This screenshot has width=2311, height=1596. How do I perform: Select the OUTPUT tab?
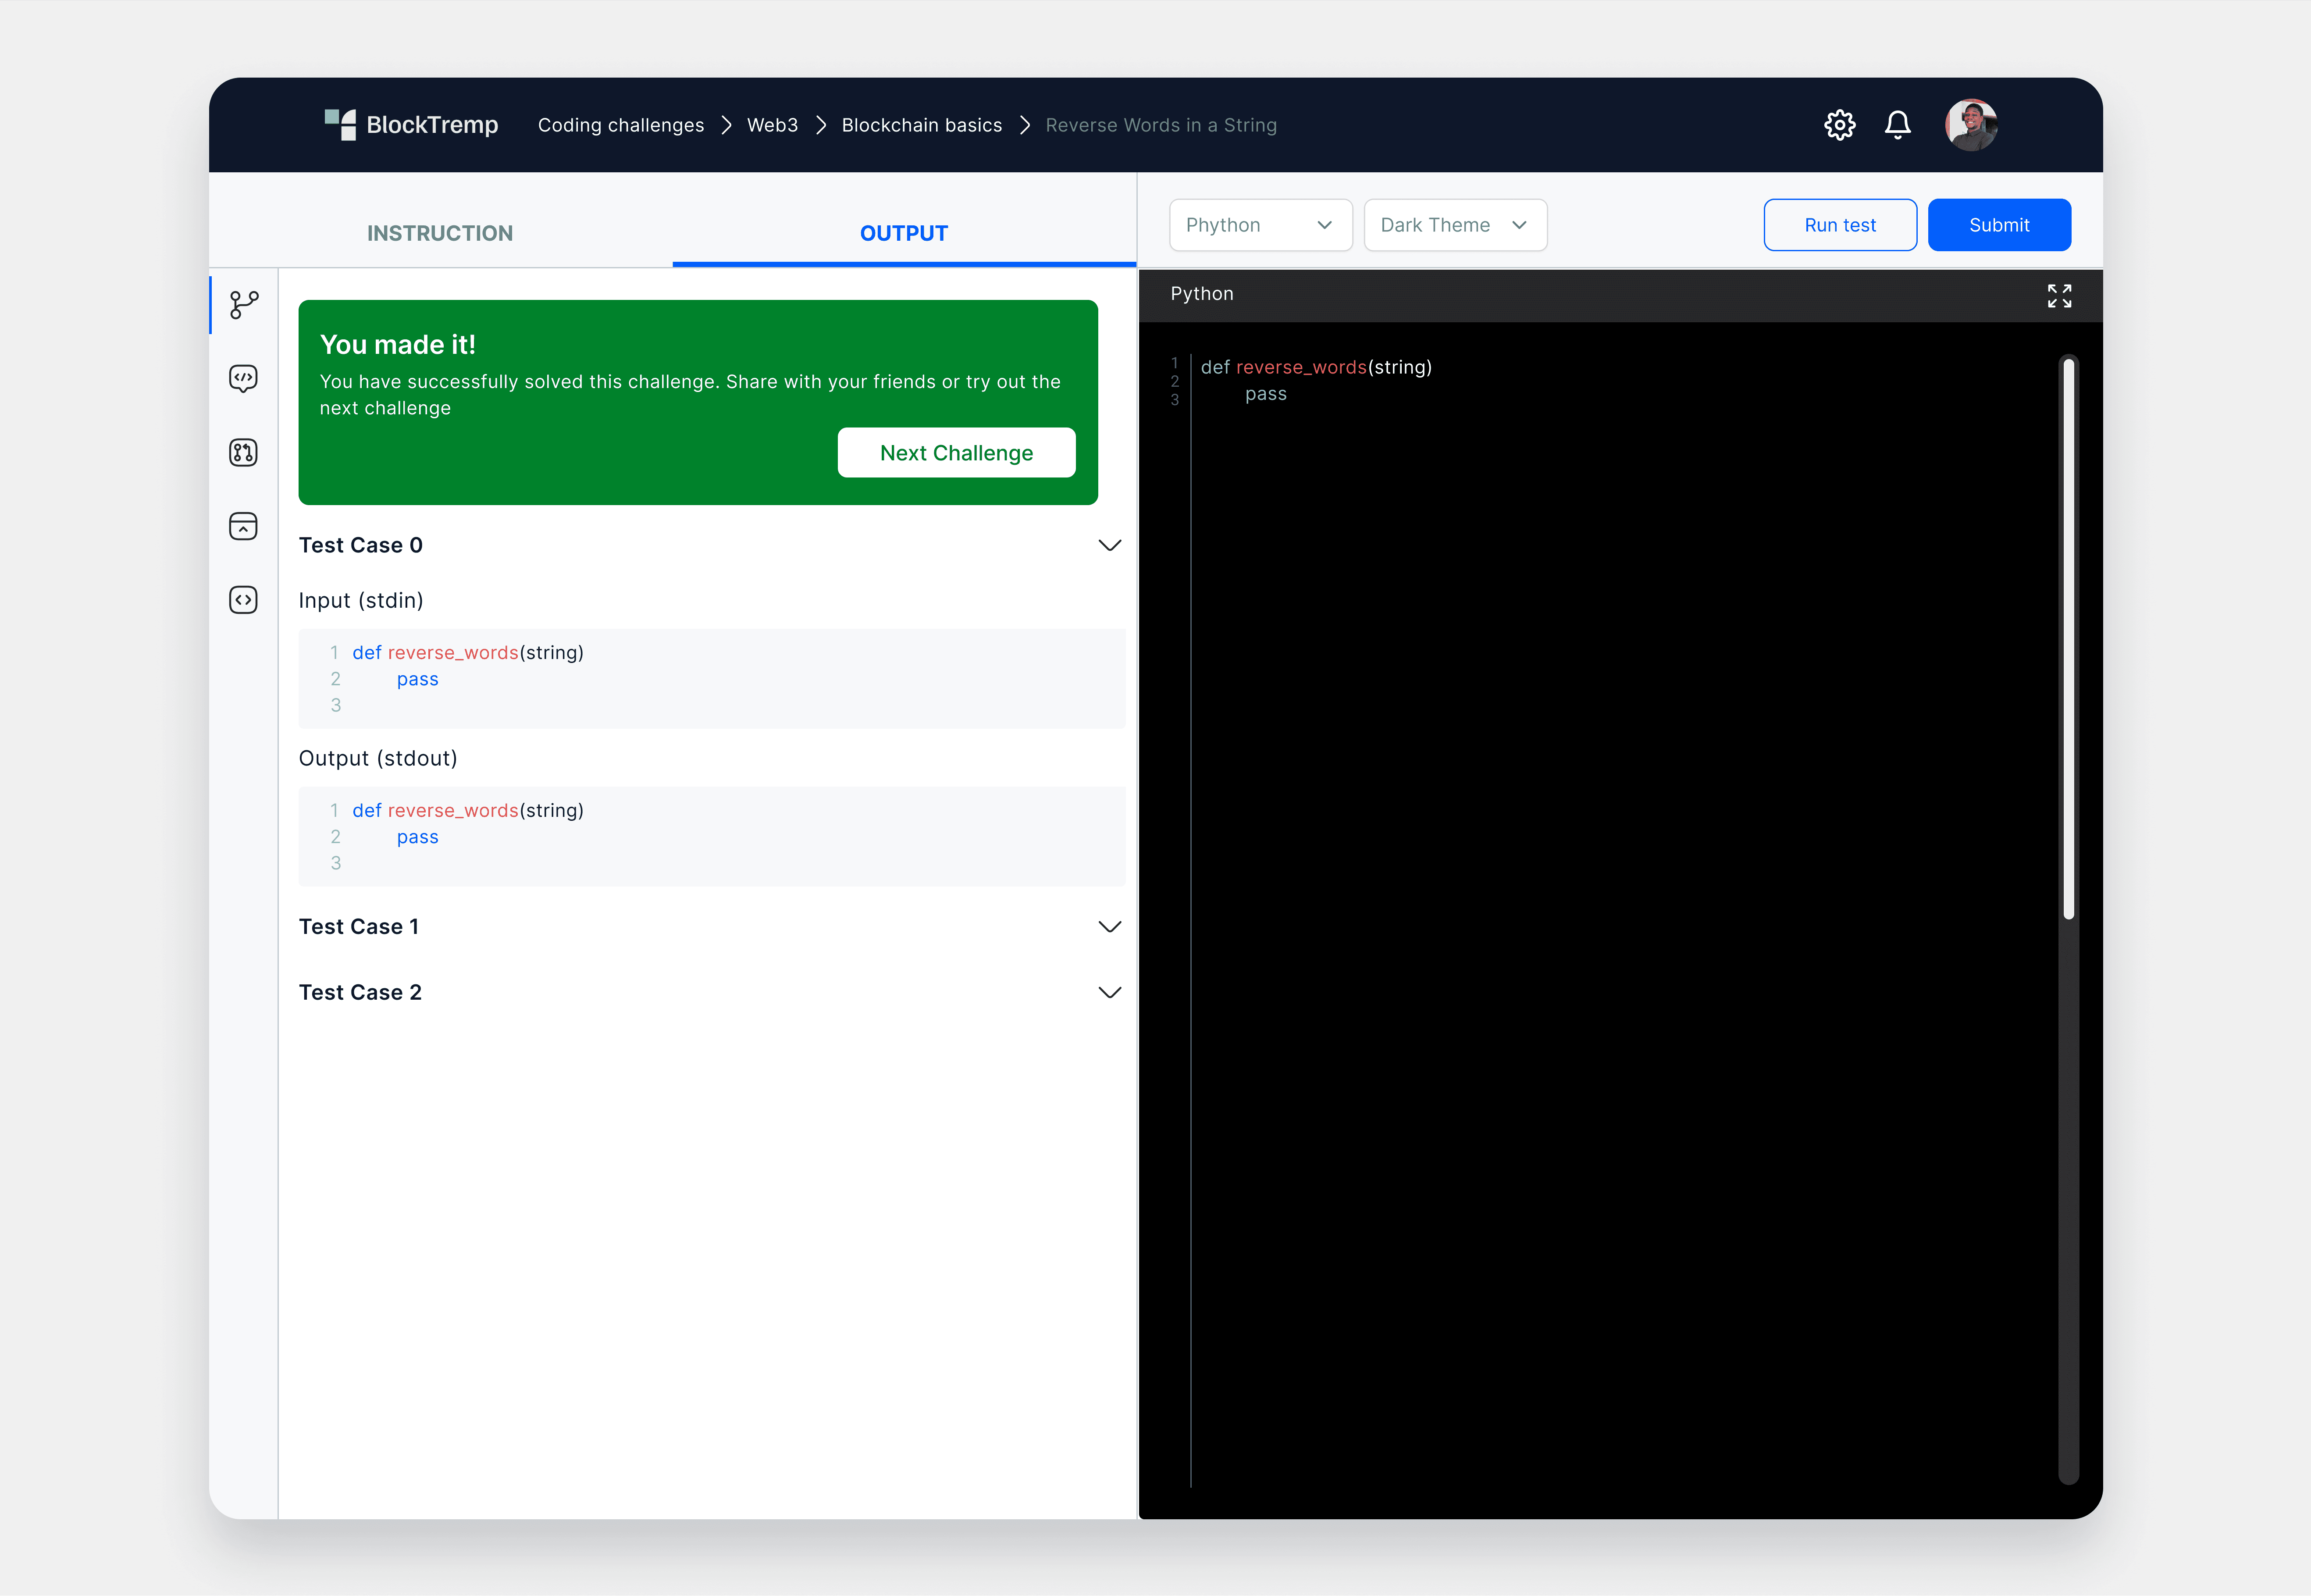(x=903, y=233)
